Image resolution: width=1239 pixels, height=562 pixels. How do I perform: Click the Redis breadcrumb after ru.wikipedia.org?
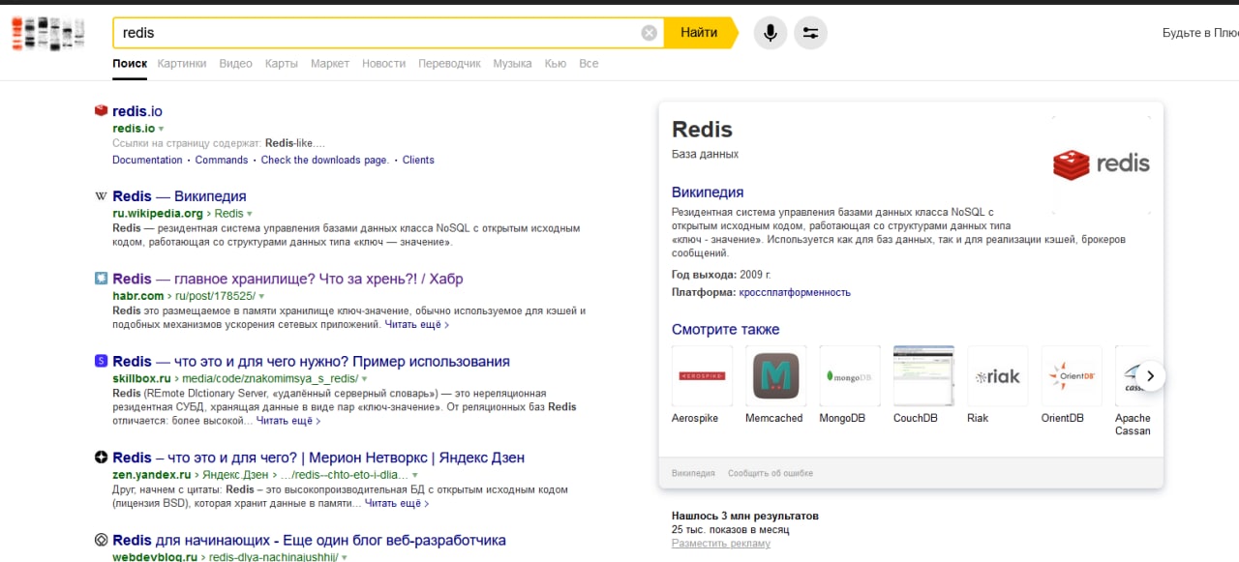(228, 214)
